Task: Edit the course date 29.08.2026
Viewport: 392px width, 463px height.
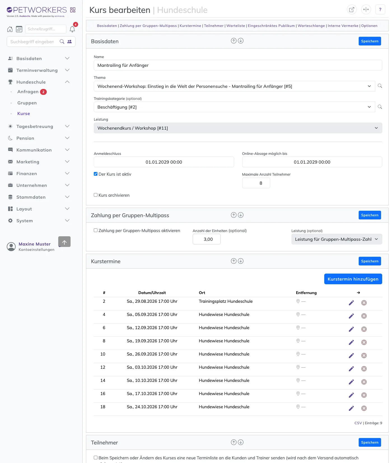Action: [x=351, y=303]
